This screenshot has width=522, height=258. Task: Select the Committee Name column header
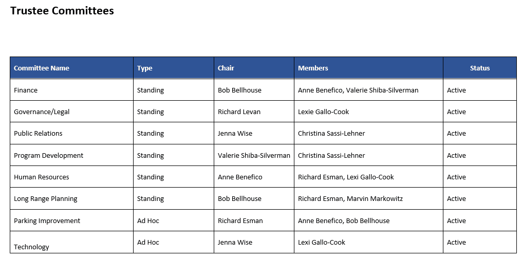(x=42, y=68)
